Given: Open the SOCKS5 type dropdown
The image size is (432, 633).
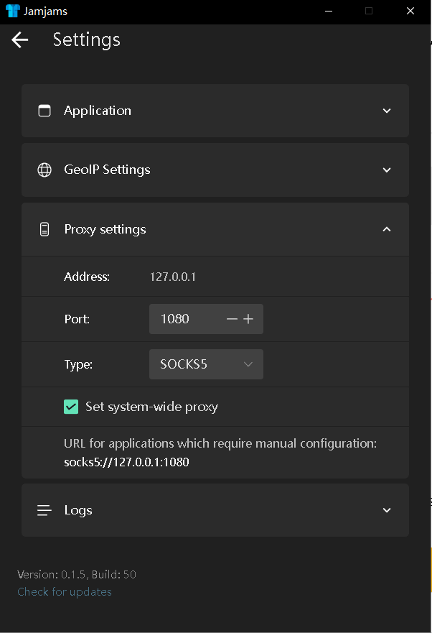Looking at the screenshot, I should (x=206, y=364).
